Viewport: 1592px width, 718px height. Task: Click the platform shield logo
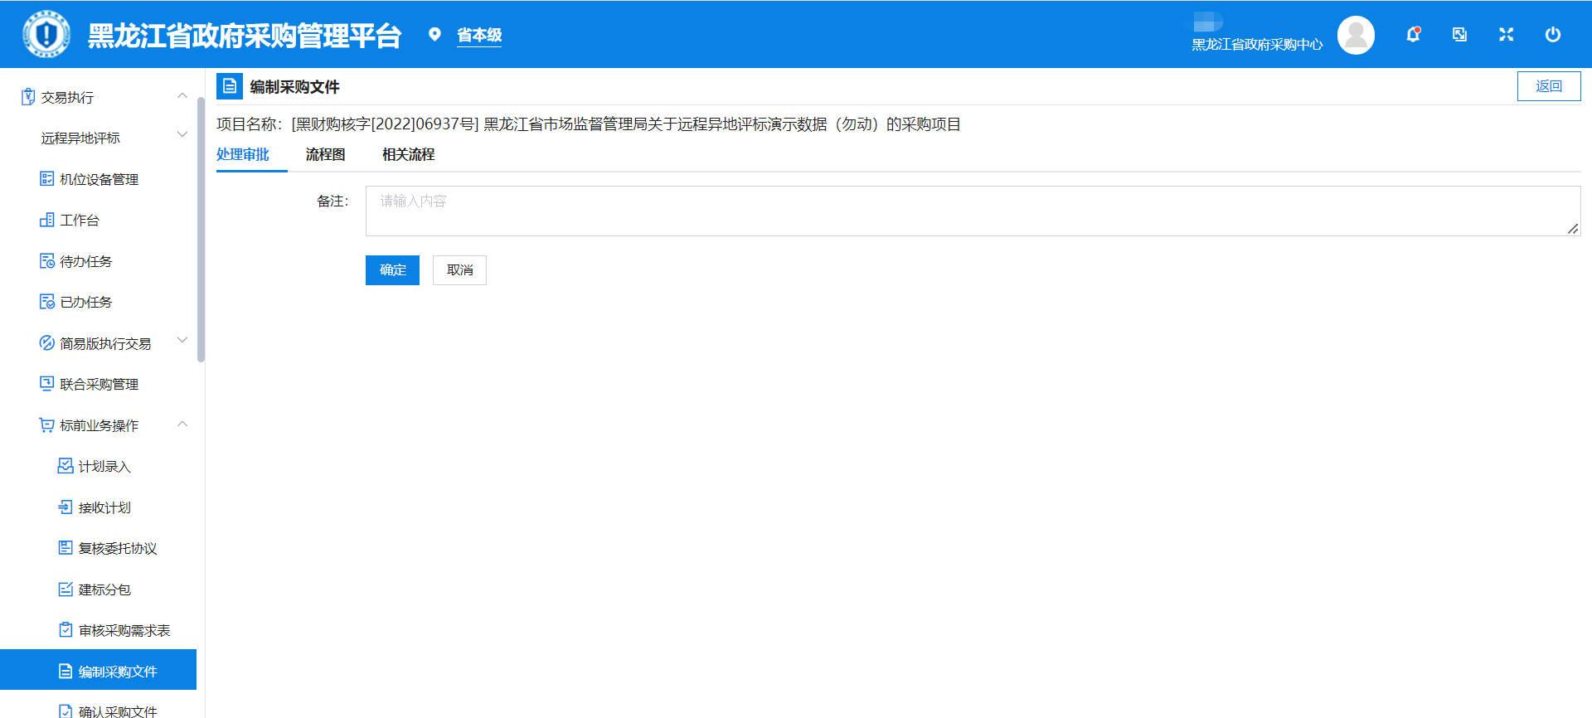click(x=46, y=34)
